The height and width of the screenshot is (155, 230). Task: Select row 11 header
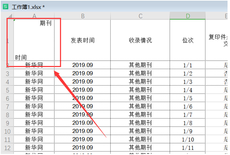tap(7, 139)
